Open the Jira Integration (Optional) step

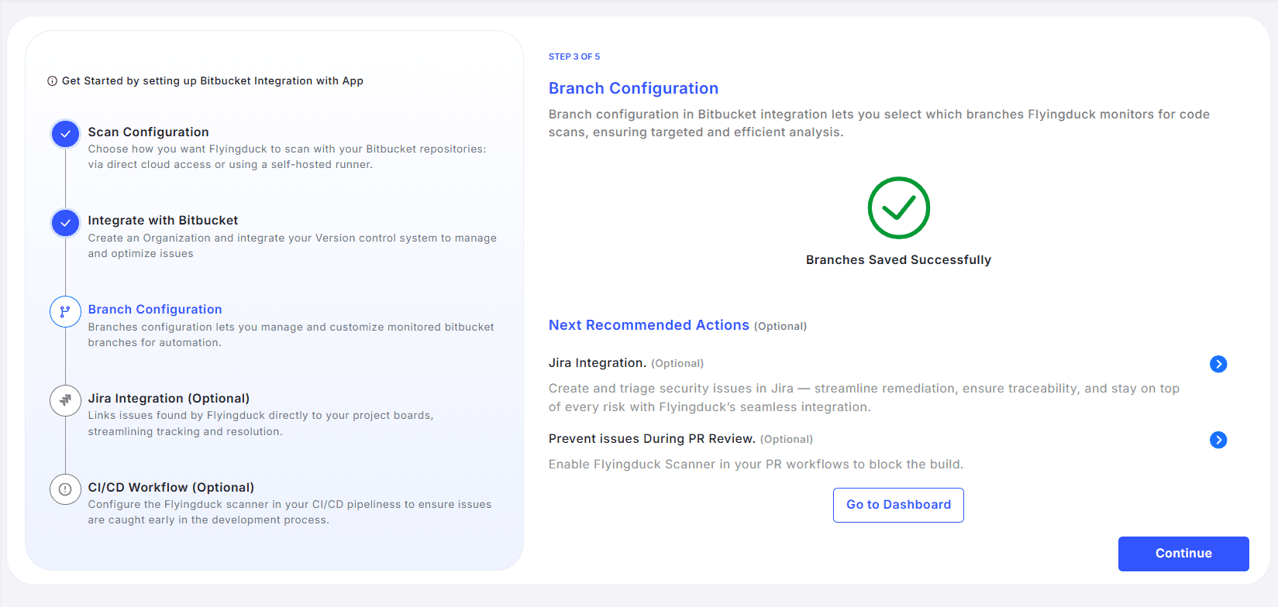(168, 398)
